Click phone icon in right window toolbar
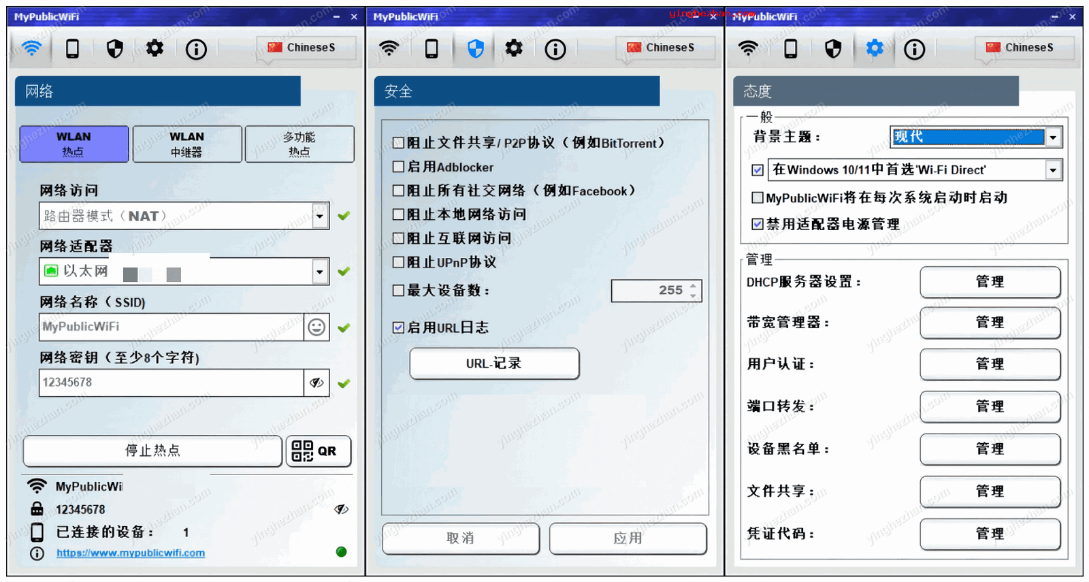 point(790,48)
